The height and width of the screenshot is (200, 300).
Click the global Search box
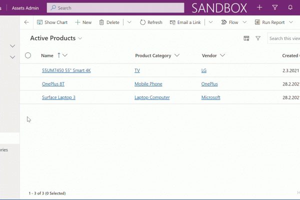coord(115,8)
